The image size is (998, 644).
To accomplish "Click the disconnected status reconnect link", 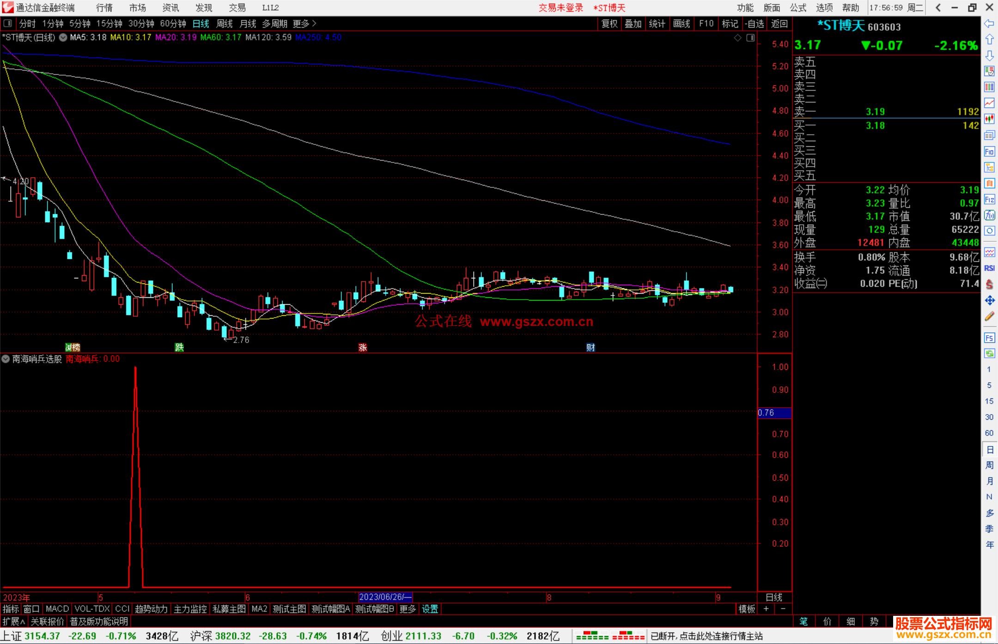I will point(706,636).
